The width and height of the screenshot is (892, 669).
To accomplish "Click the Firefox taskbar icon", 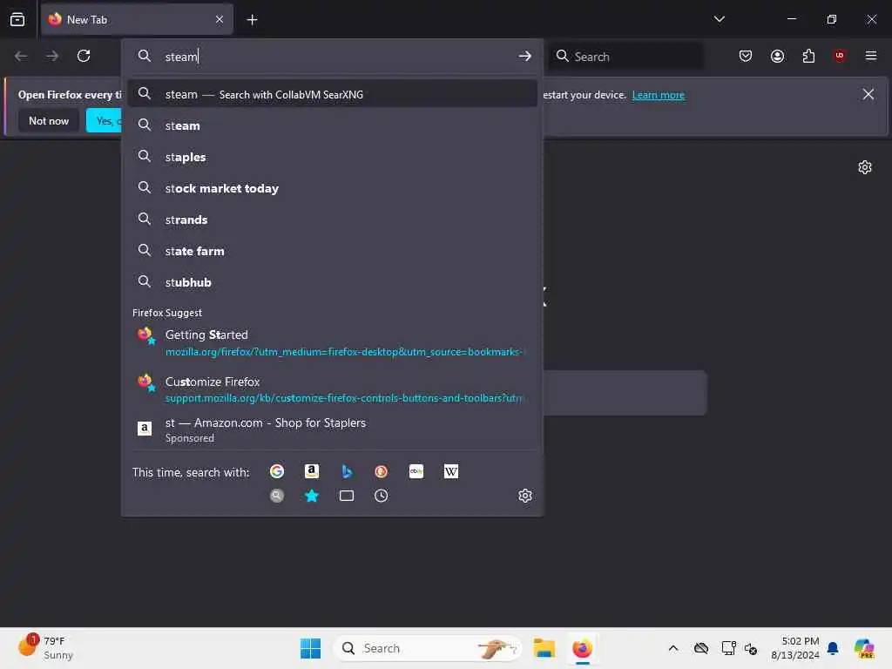I will click(x=582, y=648).
